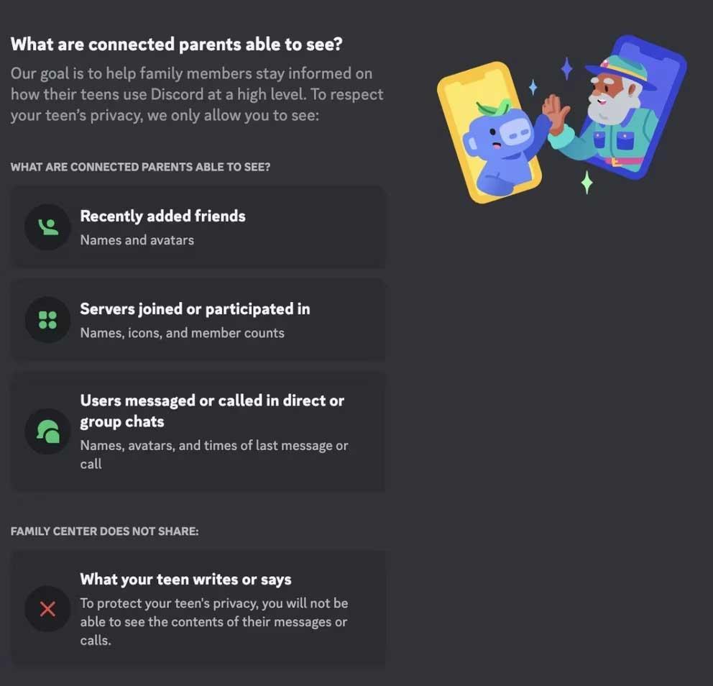Click 'Names, icons, and member counts' text

(182, 333)
